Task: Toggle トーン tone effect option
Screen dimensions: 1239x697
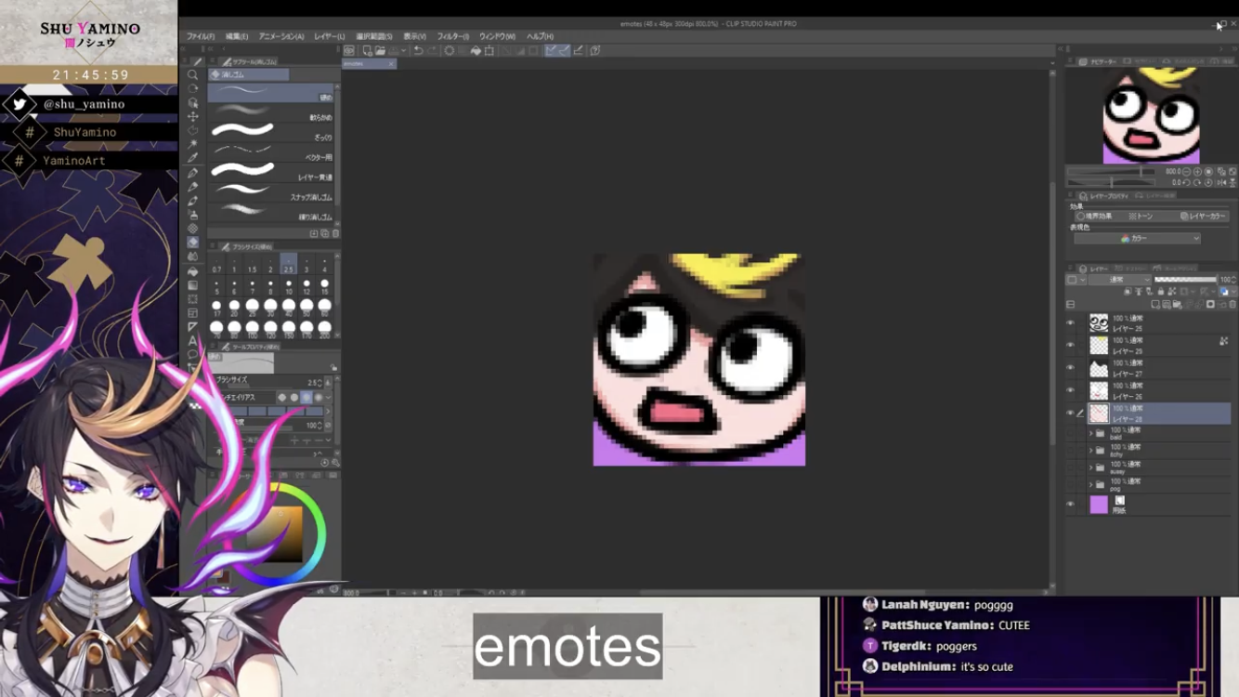Action: coord(1141,216)
